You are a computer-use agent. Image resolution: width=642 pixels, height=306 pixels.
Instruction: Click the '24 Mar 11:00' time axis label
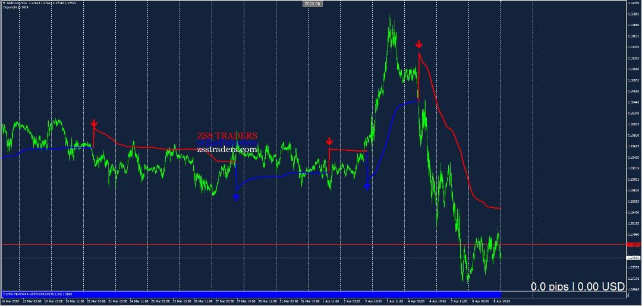[x=139, y=301]
